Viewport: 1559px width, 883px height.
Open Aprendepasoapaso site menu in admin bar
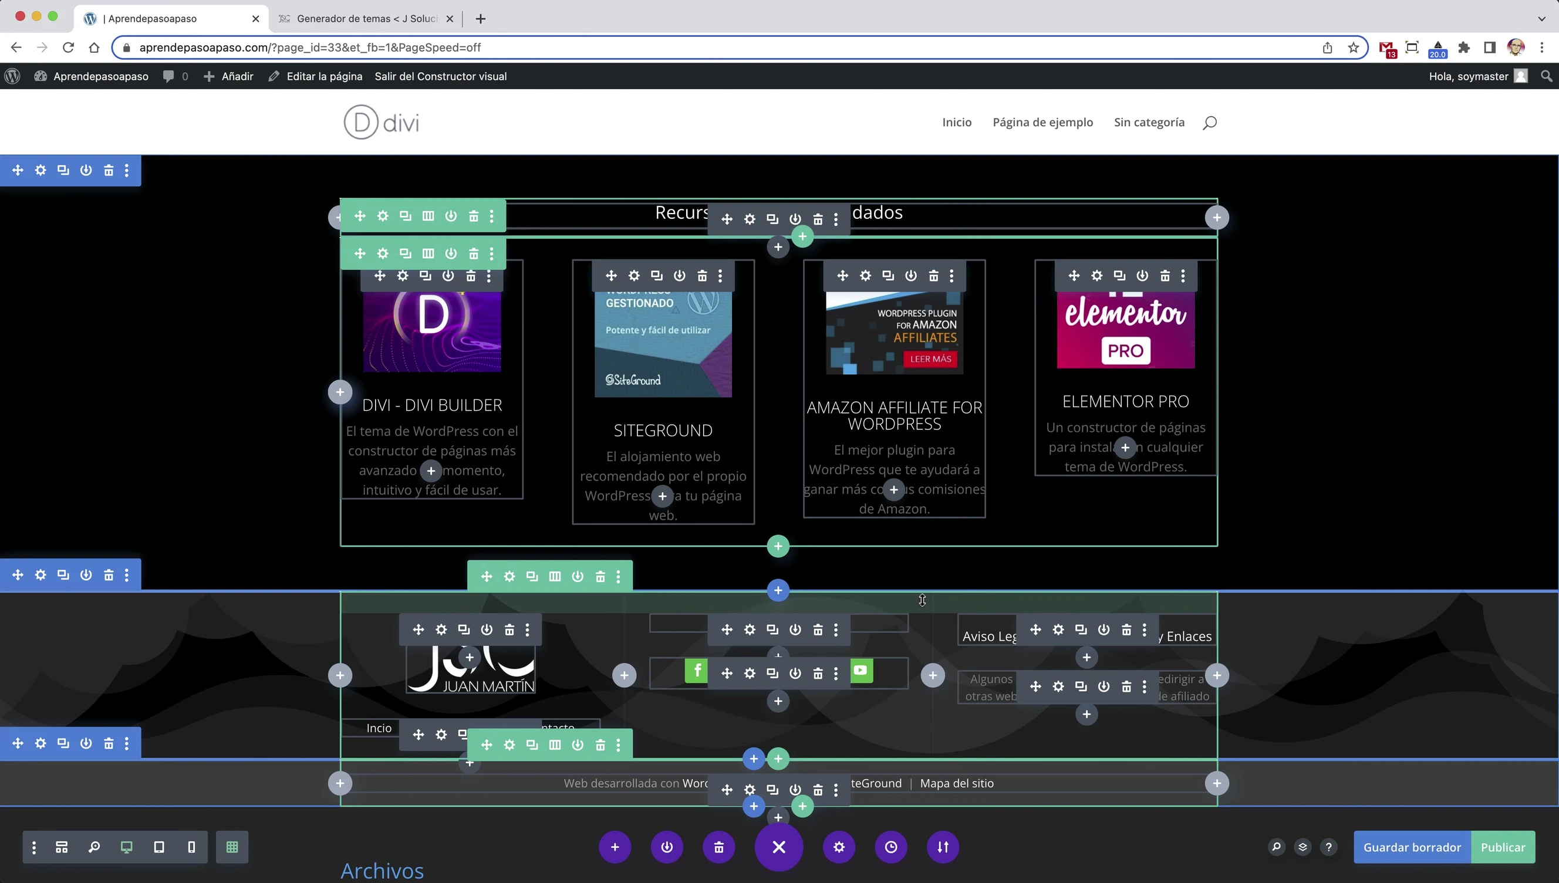[92, 76]
